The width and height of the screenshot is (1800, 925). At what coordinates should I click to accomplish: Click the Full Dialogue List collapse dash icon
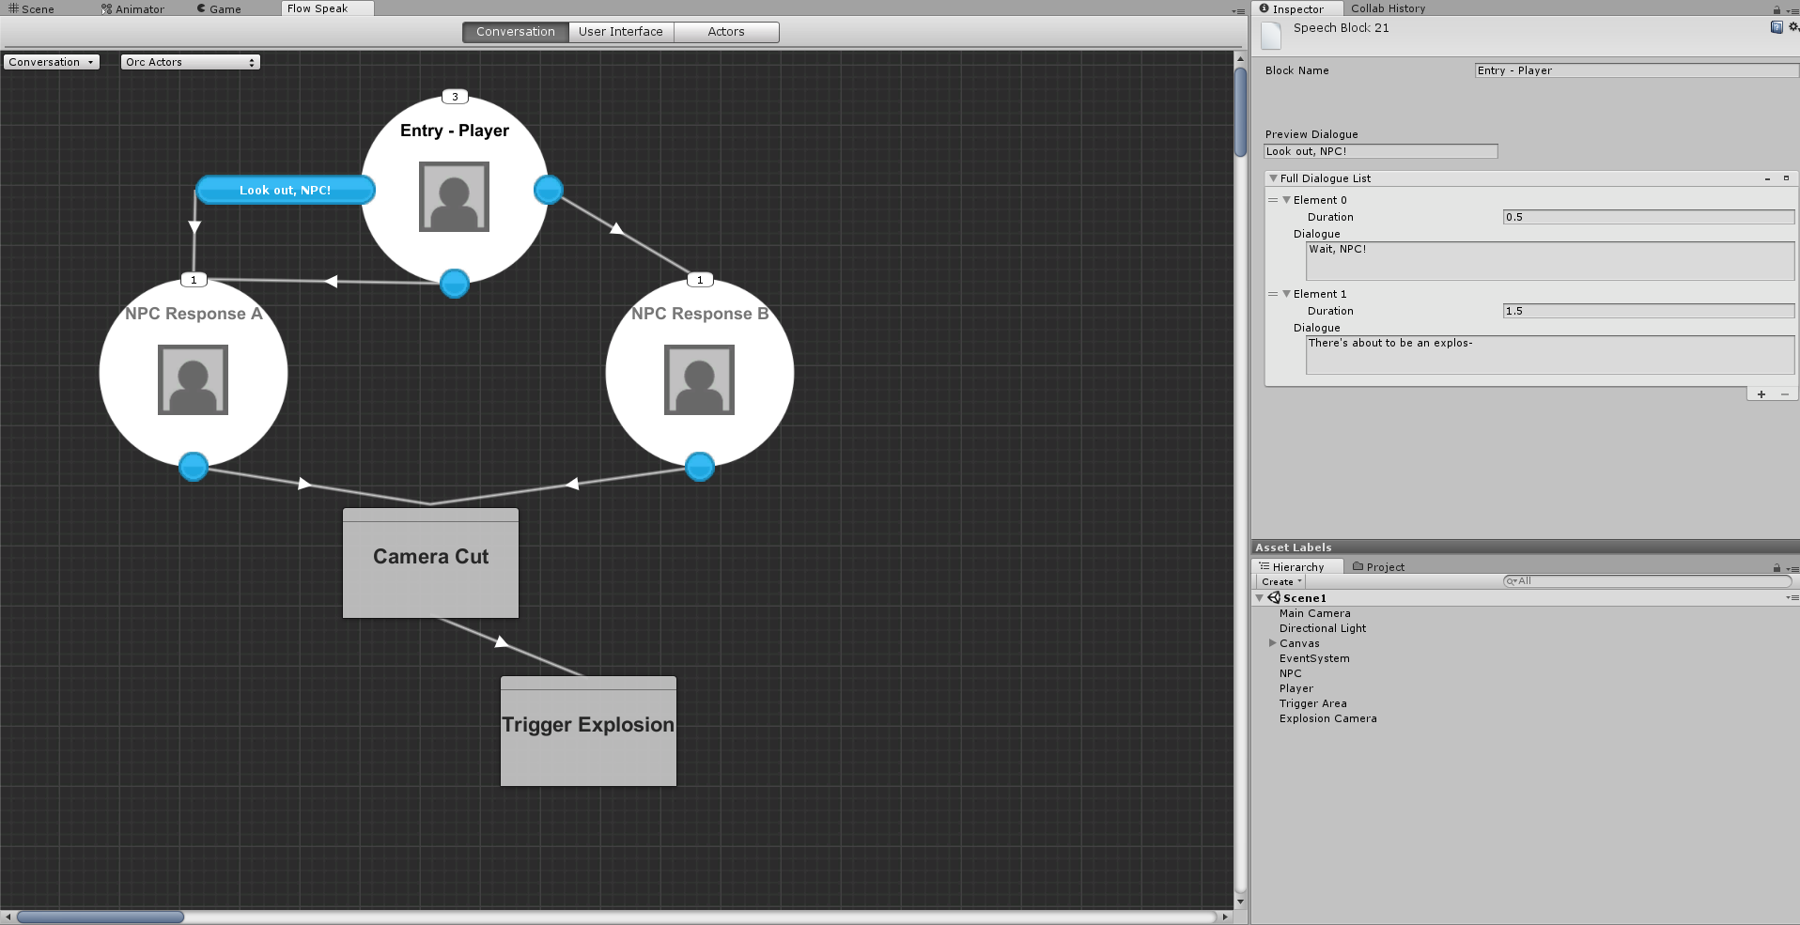pos(1767,178)
